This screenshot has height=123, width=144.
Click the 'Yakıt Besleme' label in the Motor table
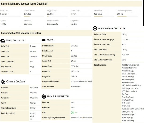pos(48,87)
